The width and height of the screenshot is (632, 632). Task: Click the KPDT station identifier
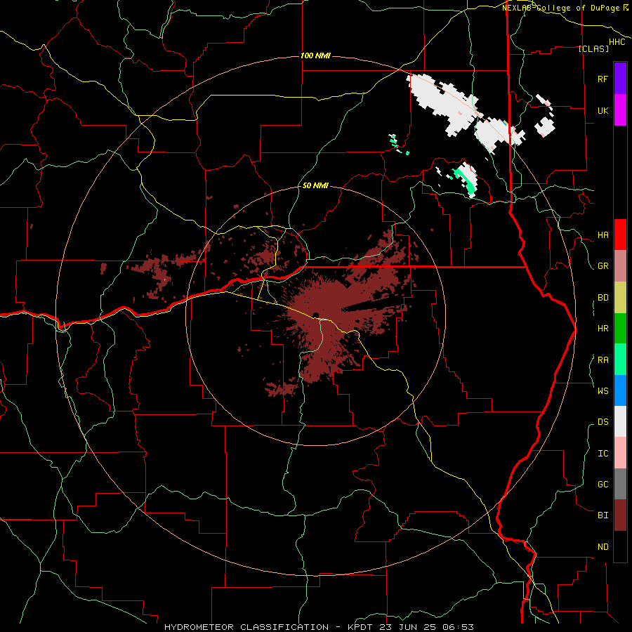click(x=361, y=627)
